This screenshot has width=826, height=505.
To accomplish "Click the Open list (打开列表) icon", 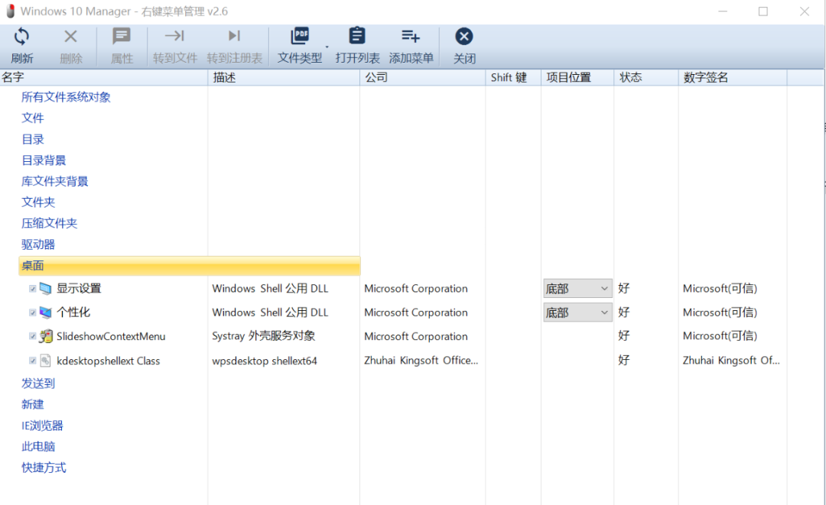I will pyautogui.click(x=357, y=37).
